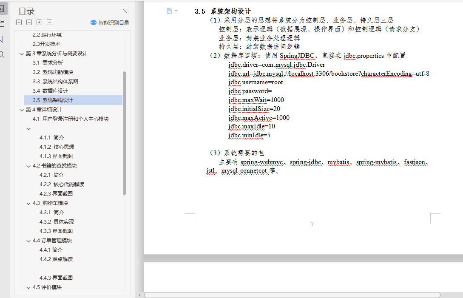Close the 目录 panel with the X
The height and width of the screenshot is (298, 463).
(125, 11)
